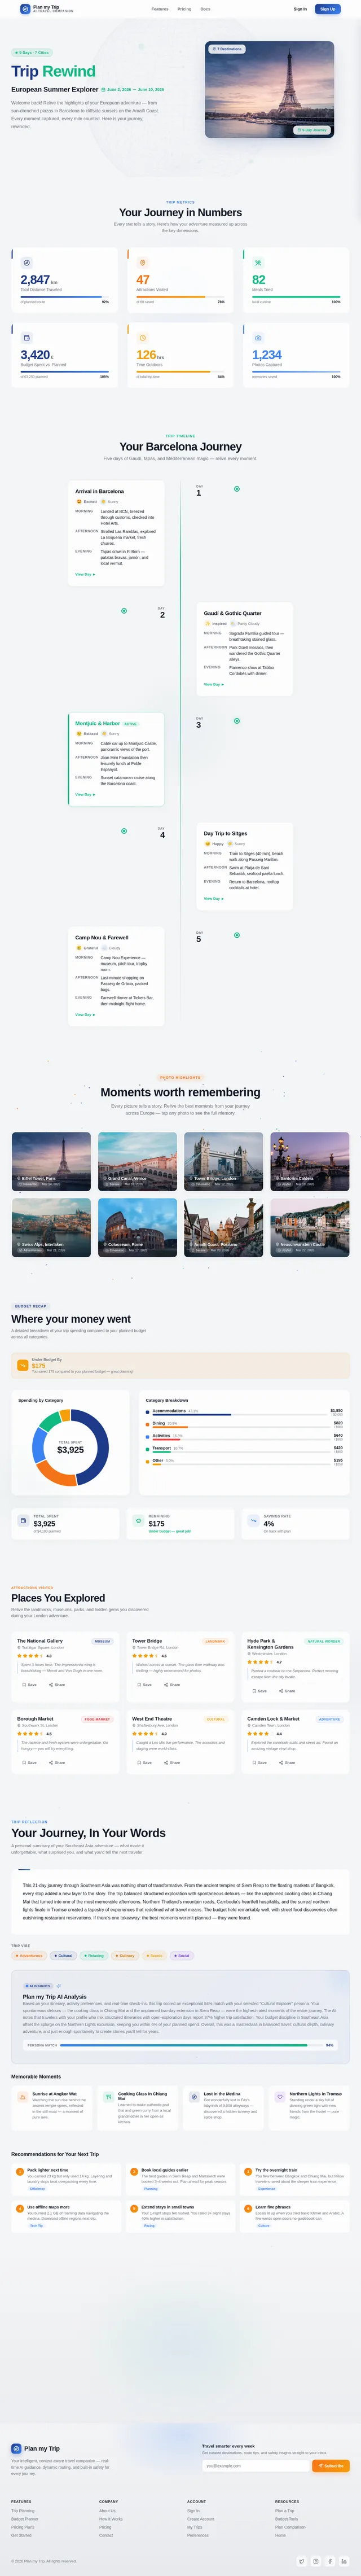
Task: Click the Day 2 timeline marker dot
Action: pos(124,610)
